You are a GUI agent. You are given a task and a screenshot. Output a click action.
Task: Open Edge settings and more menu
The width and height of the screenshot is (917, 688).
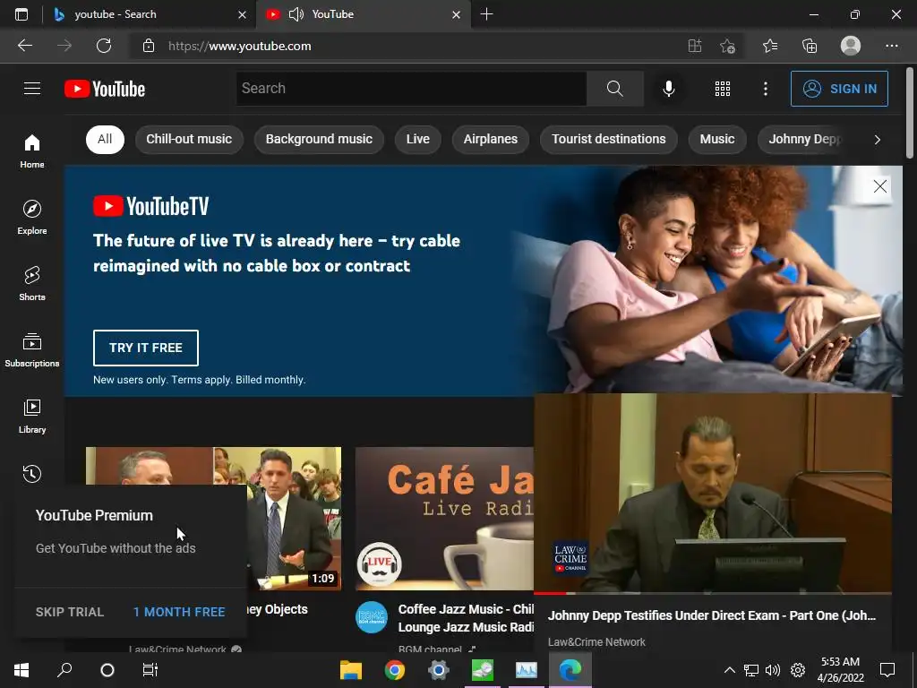pos(891,46)
